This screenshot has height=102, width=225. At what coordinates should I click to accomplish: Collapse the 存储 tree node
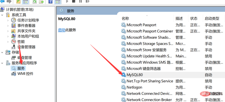tap(2, 52)
